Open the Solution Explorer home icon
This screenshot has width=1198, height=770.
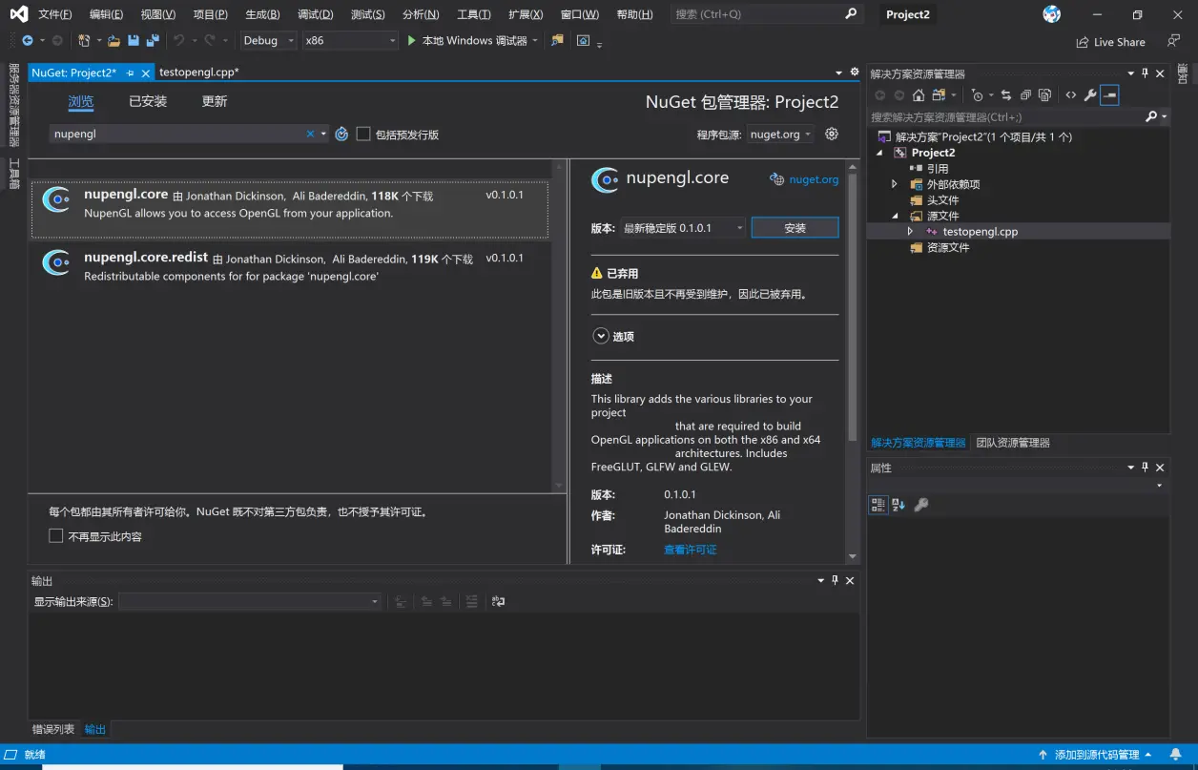(x=918, y=95)
